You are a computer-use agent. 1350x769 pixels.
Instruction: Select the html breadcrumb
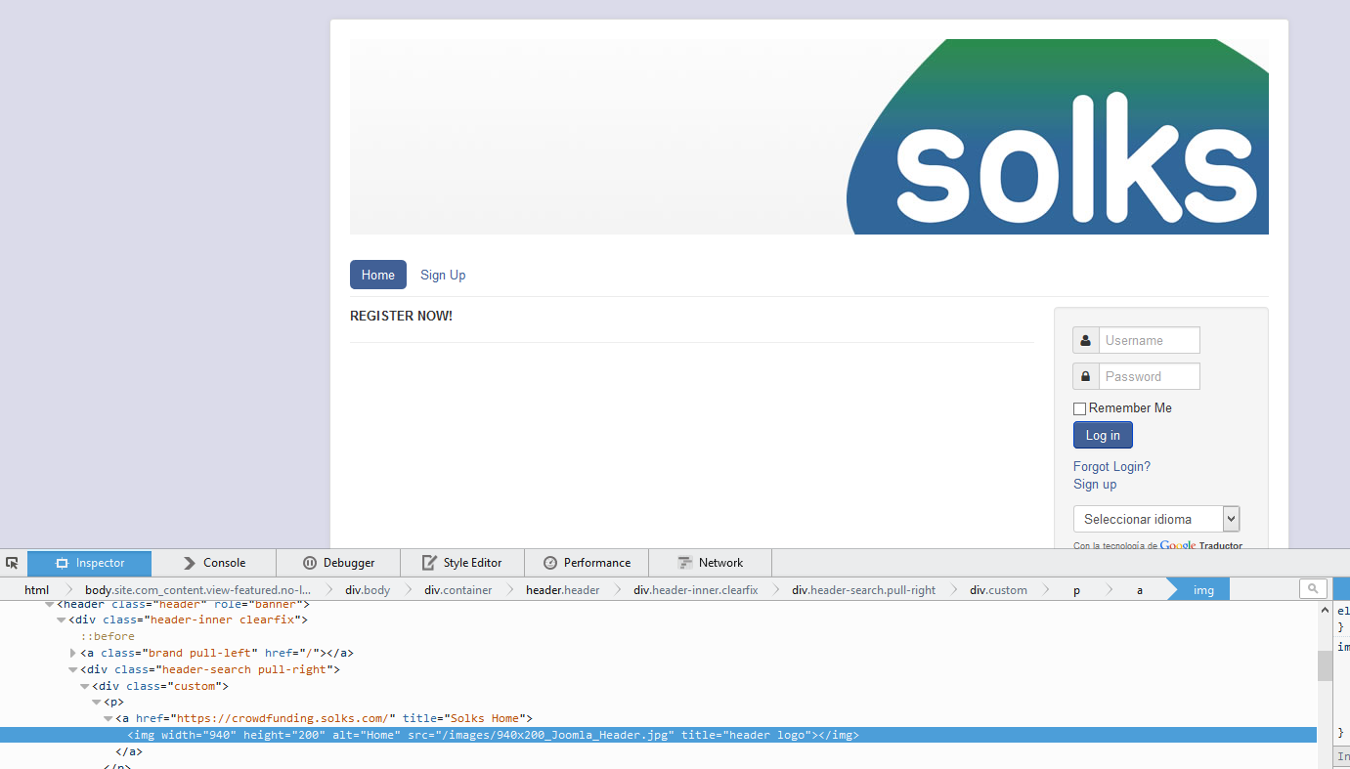pyautogui.click(x=36, y=590)
